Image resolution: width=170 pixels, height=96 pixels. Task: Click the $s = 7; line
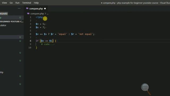[40, 27]
